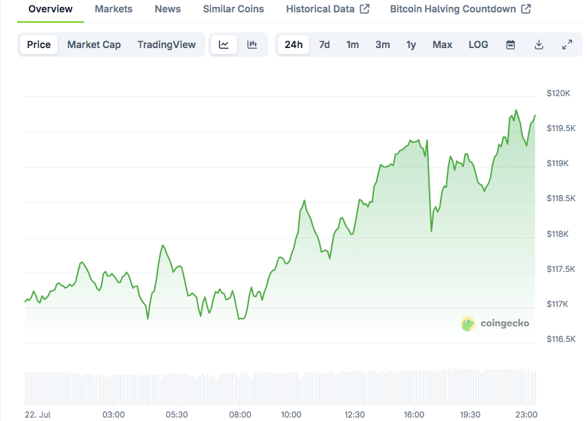Switch to the candlestick chart icon

point(252,44)
